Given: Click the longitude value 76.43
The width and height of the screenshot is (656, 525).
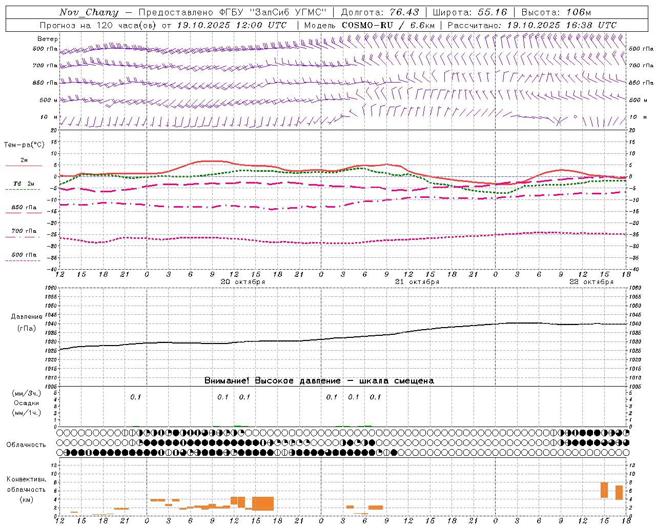Looking at the screenshot, I should point(404,12).
